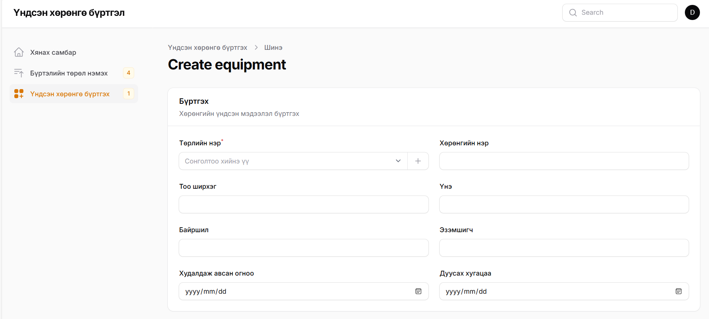Click into the Тоо ширхэг field
The width and height of the screenshot is (709, 319).
(x=304, y=205)
